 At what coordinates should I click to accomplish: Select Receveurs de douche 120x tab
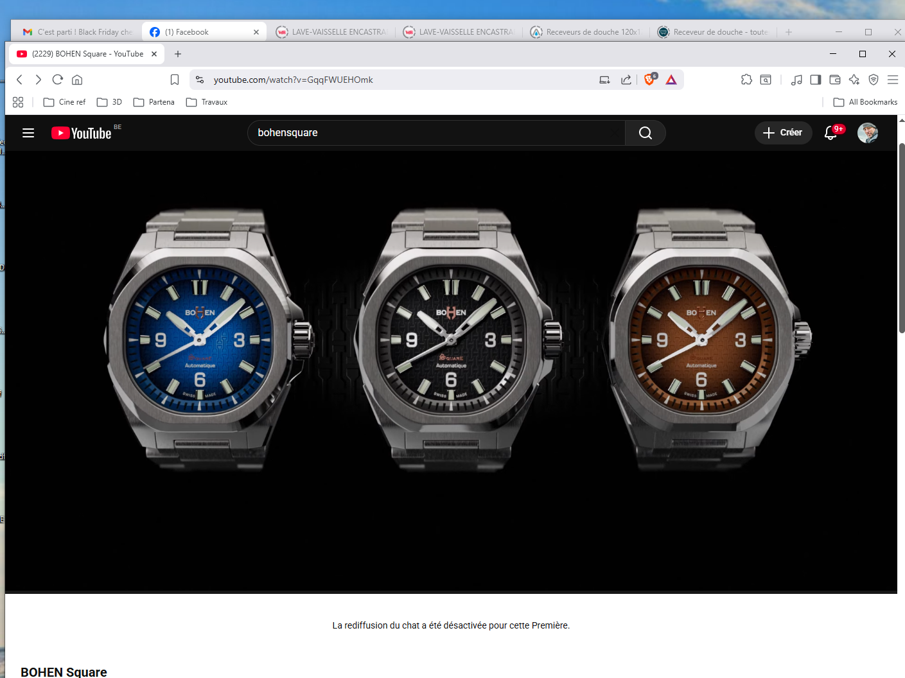coord(586,31)
